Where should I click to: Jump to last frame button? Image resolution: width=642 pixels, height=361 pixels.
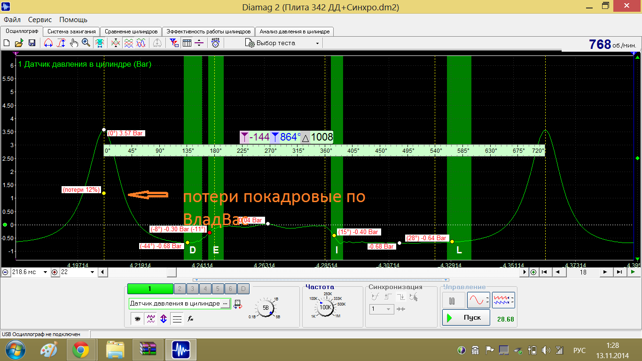point(619,272)
